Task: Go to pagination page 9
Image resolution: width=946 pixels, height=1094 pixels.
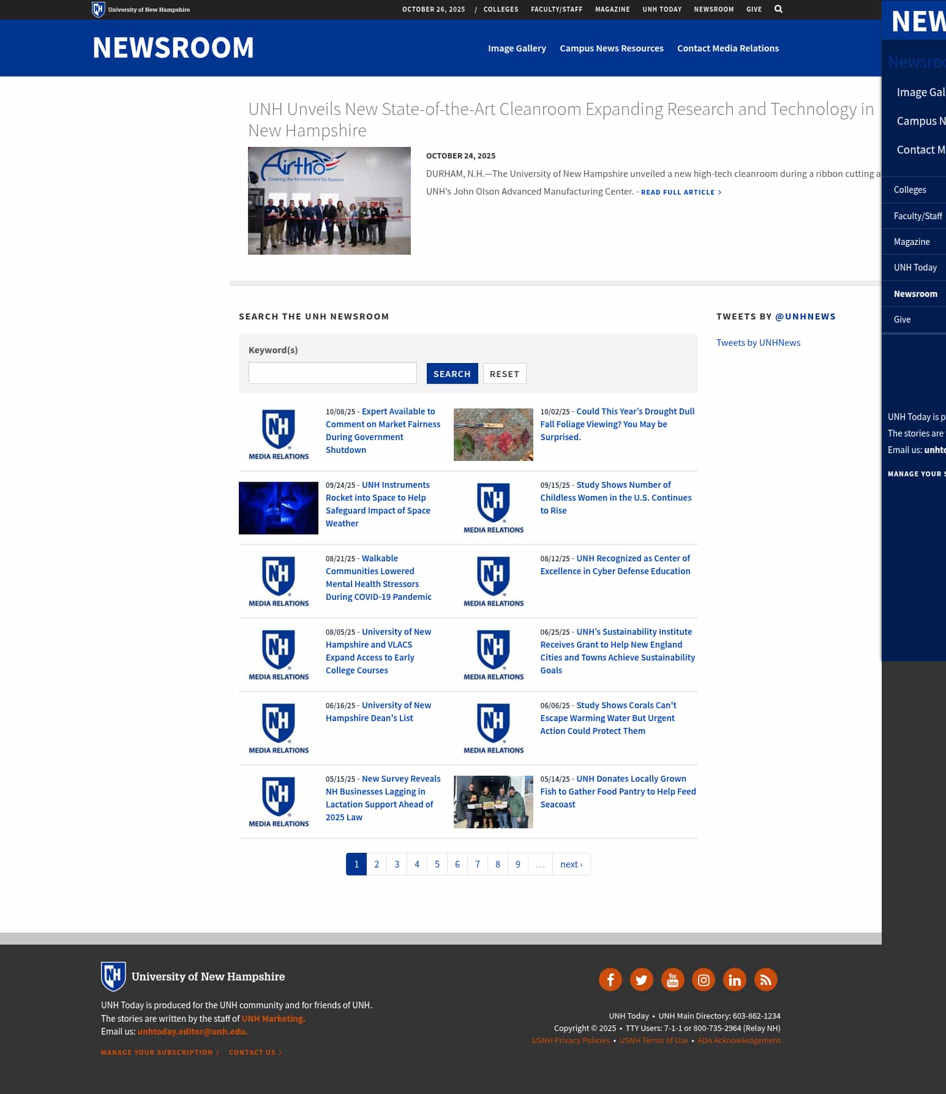Action: (x=518, y=864)
